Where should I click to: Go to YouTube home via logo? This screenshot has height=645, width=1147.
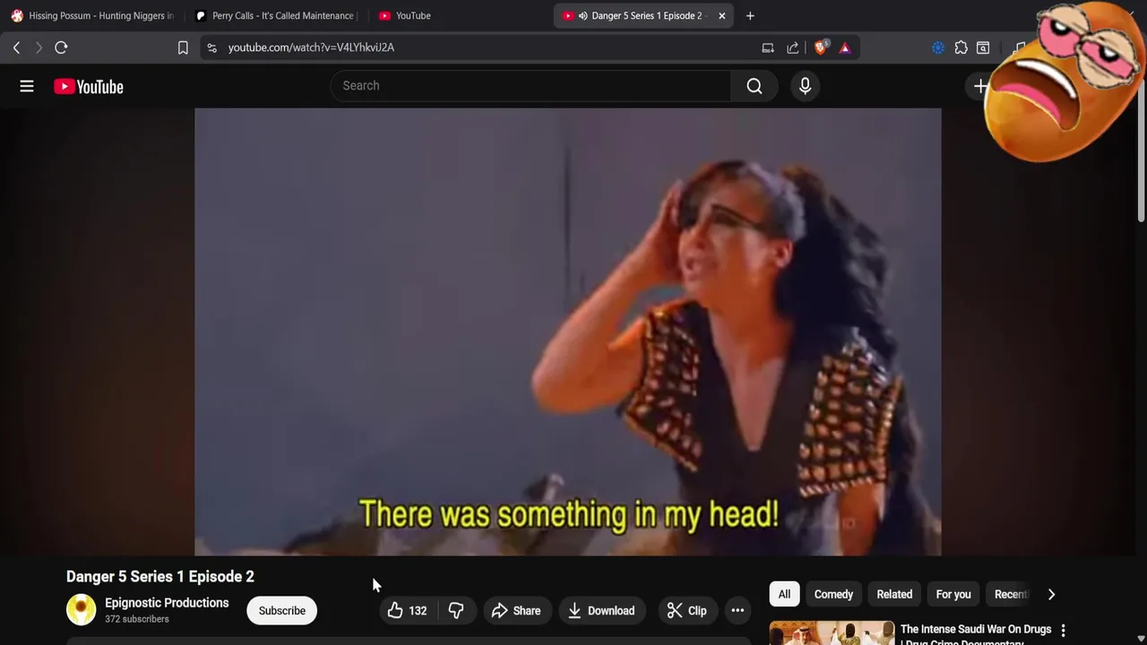pos(89,86)
